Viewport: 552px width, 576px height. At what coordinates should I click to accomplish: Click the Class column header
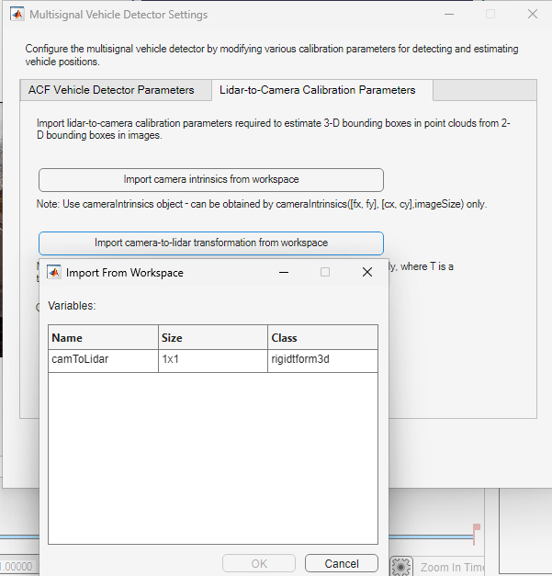322,337
